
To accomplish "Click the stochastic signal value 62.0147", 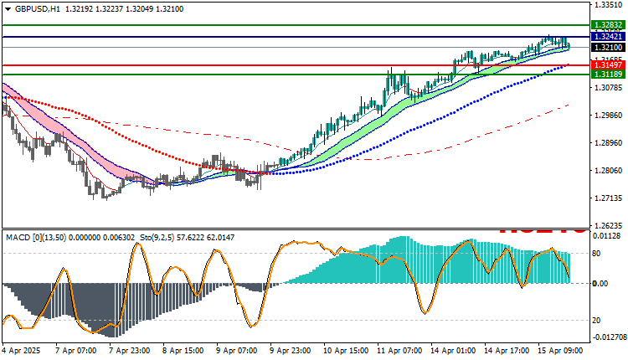I will tap(220, 238).
